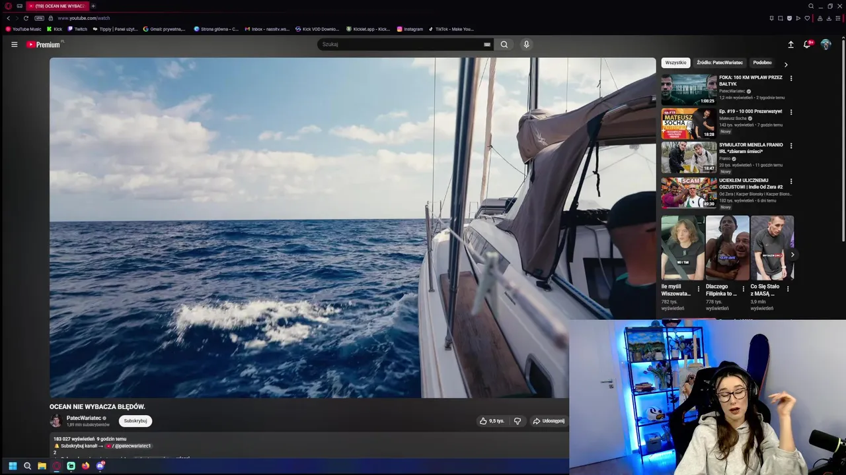Toggle the Opera VPN badge
This screenshot has width=846, height=475.
point(39,18)
